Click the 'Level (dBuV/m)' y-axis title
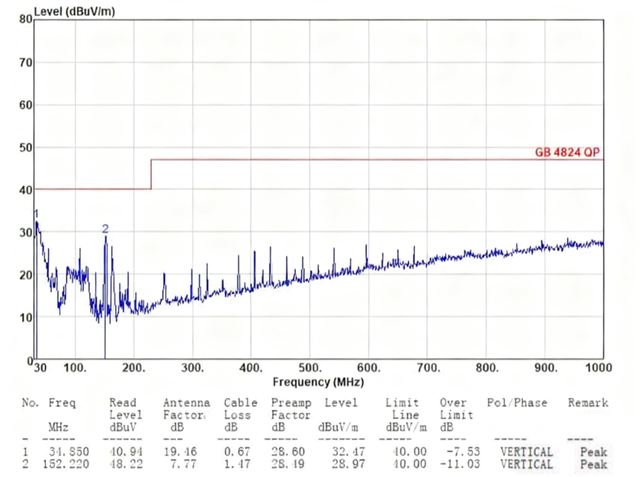This screenshot has width=642, height=477. coord(74,11)
